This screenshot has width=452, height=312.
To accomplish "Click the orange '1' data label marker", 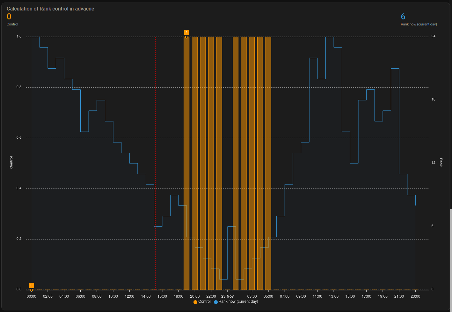I will (x=186, y=32).
